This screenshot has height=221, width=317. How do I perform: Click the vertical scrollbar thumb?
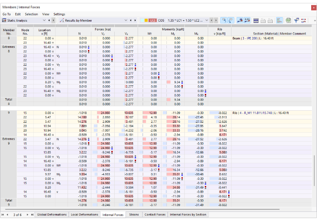click(314, 170)
